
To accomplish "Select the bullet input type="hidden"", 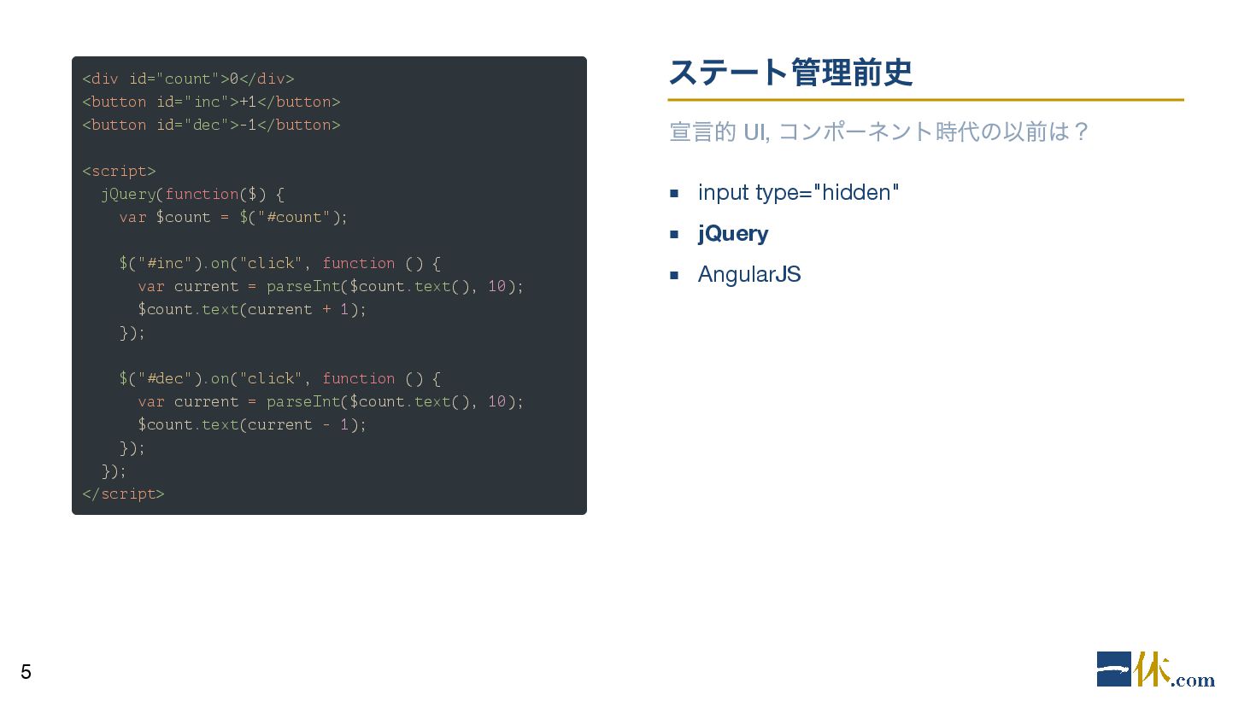I will pyautogui.click(x=798, y=192).
